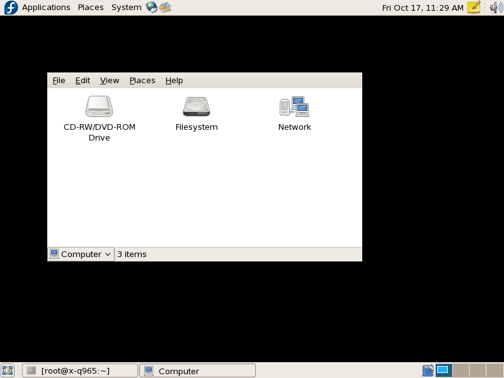Image resolution: width=504 pixels, height=378 pixels.
Task: Open the sticky notes applet icon
Action: (x=474, y=8)
